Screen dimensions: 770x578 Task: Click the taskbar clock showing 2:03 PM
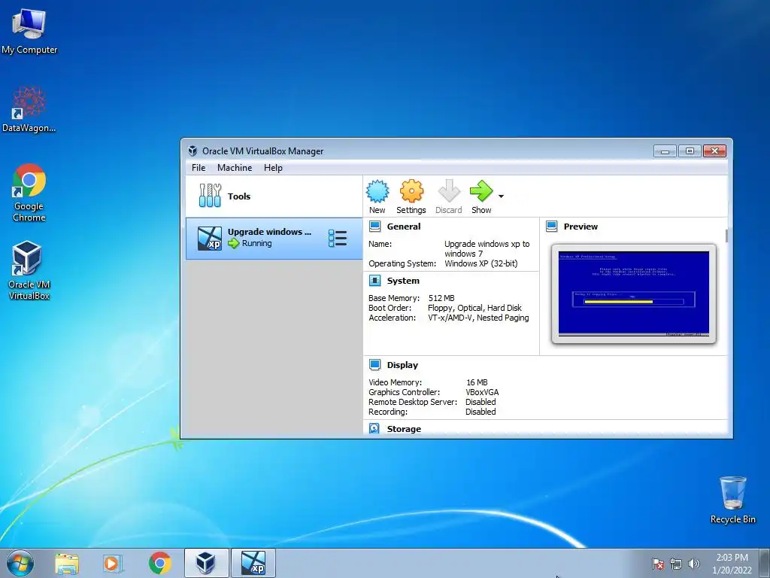[x=732, y=564]
